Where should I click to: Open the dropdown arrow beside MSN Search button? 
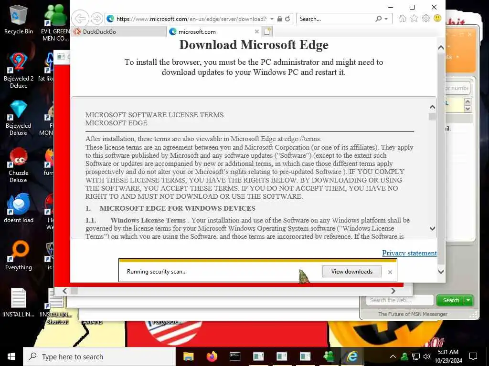tap(468, 300)
